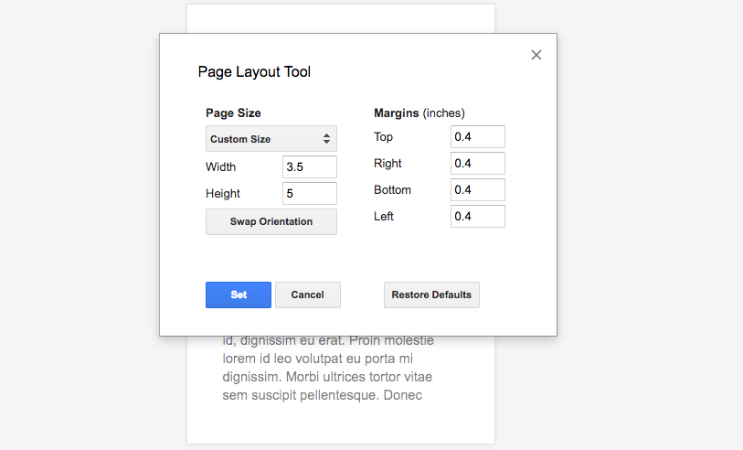Apply settings with the Set button

[239, 295]
